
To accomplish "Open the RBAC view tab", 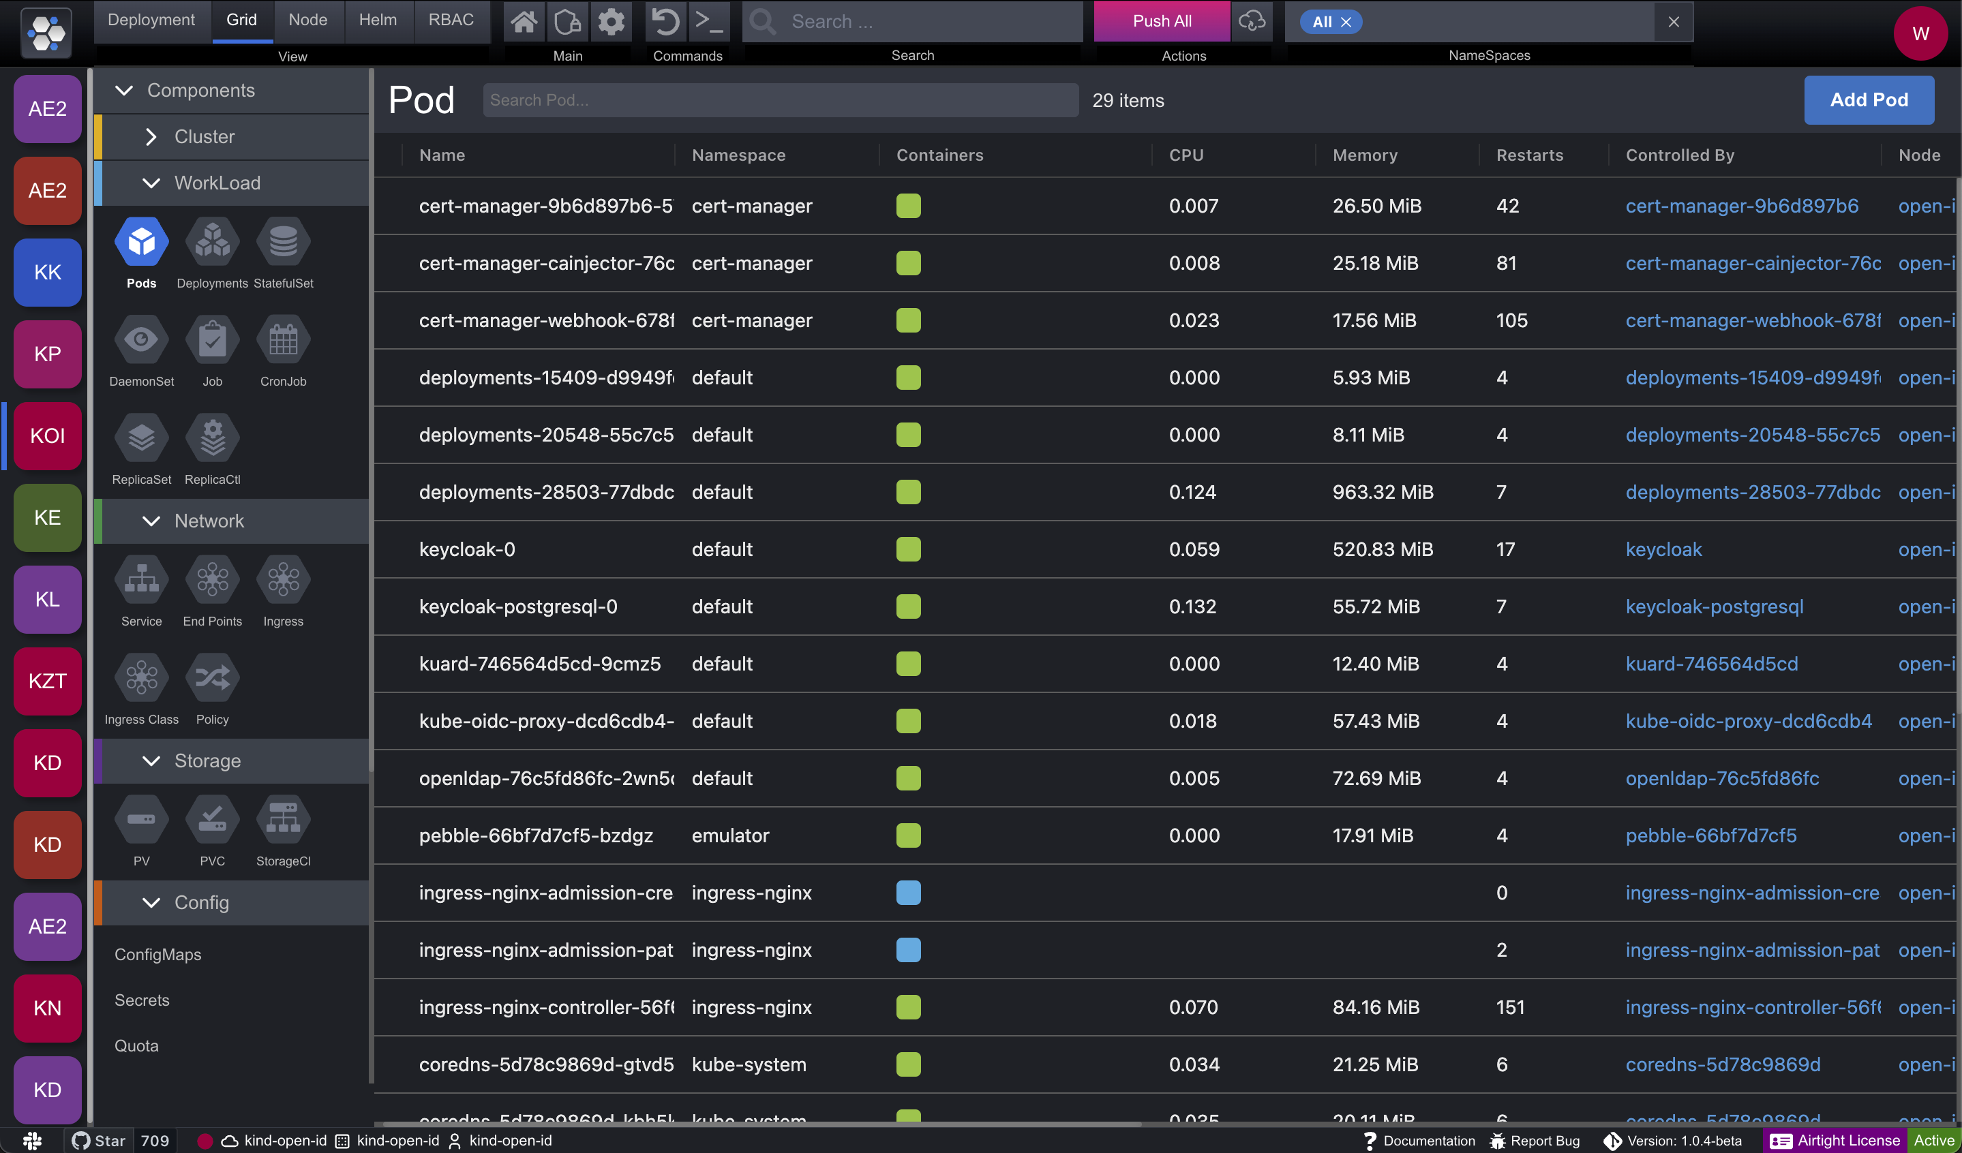I will tap(451, 20).
